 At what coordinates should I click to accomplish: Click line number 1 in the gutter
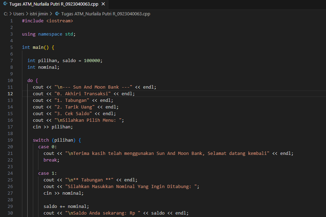pos(12,21)
